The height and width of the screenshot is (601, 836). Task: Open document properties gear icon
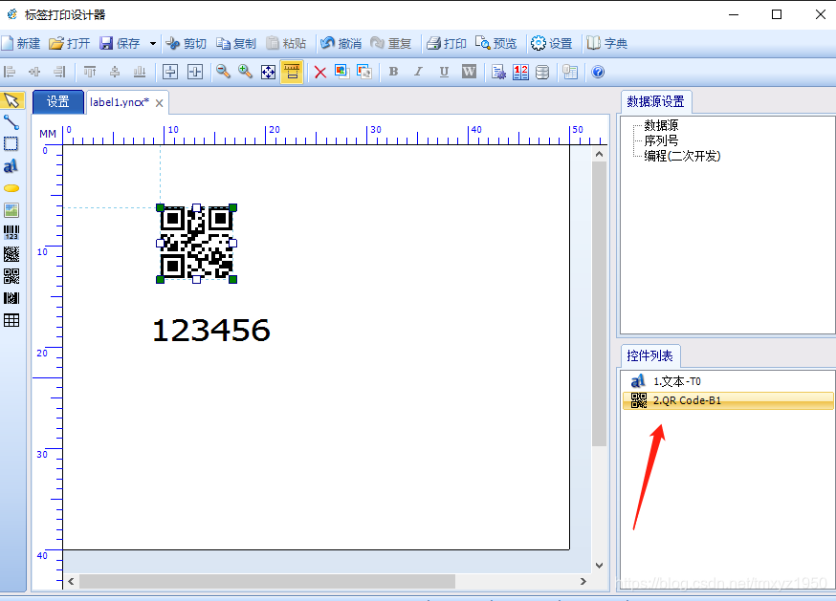[x=498, y=72]
